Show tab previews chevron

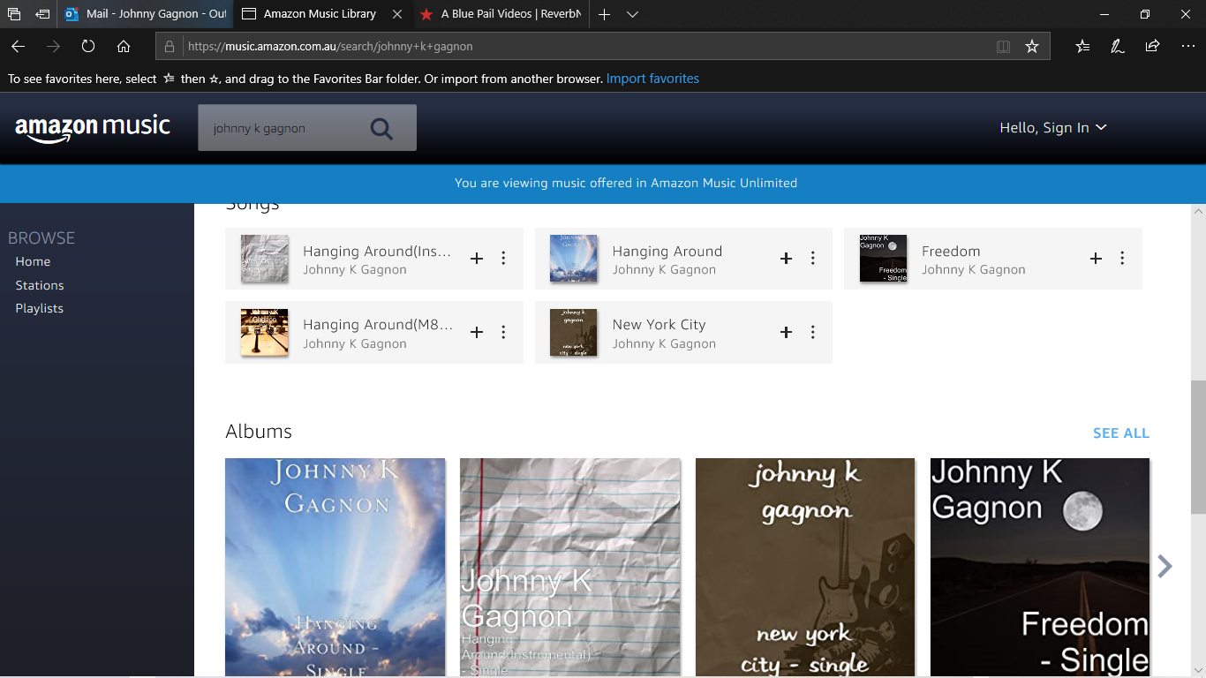(x=632, y=14)
